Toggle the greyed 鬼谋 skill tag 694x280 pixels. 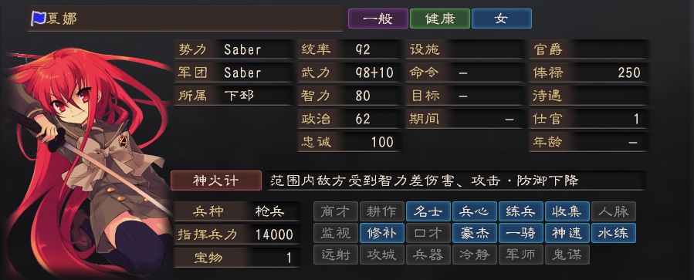click(567, 255)
